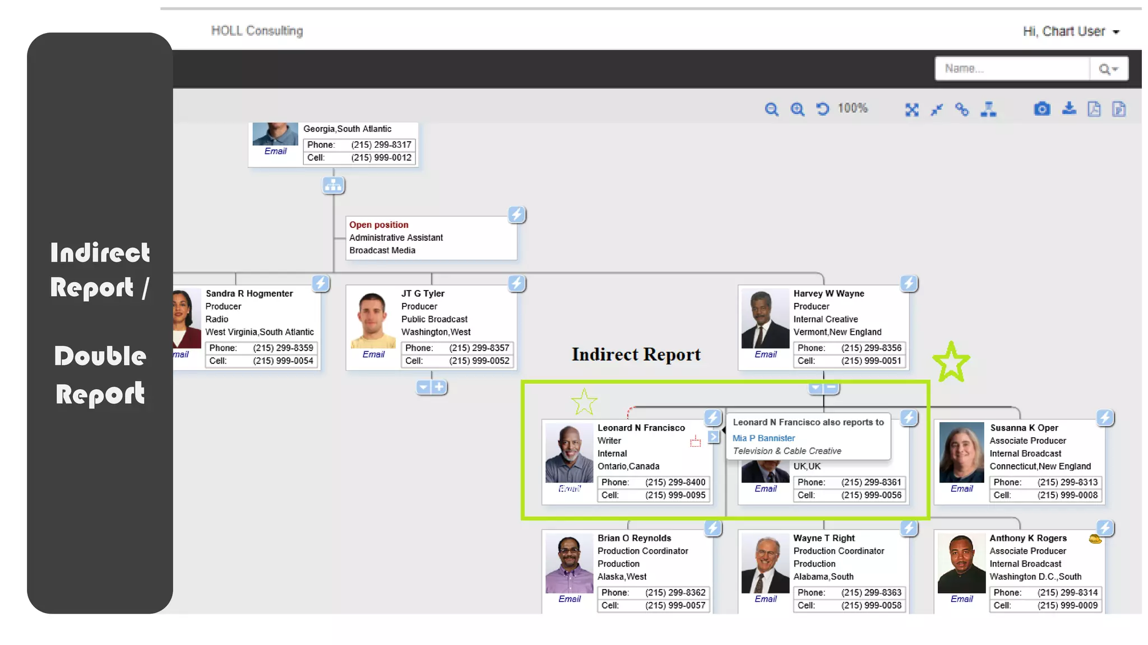1148x645 pixels.
Task: Click the Mia P Bannister link
Action: pos(763,438)
